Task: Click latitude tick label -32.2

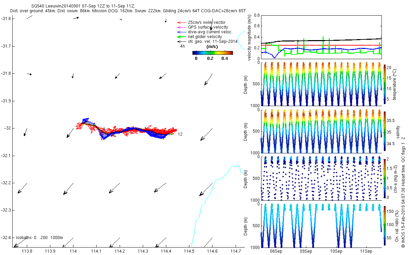Action: [x=6, y=183]
